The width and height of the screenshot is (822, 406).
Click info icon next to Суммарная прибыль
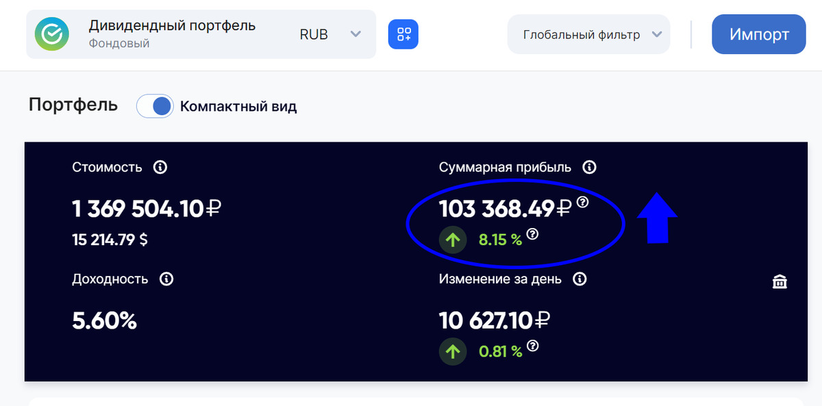click(589, 167)
